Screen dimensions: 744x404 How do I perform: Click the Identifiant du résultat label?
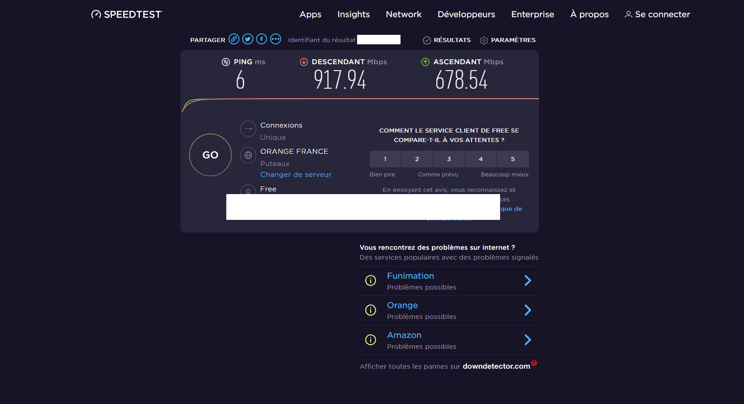coord(322,40)
